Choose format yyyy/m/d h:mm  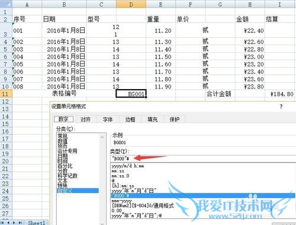(x=128, y=166)
